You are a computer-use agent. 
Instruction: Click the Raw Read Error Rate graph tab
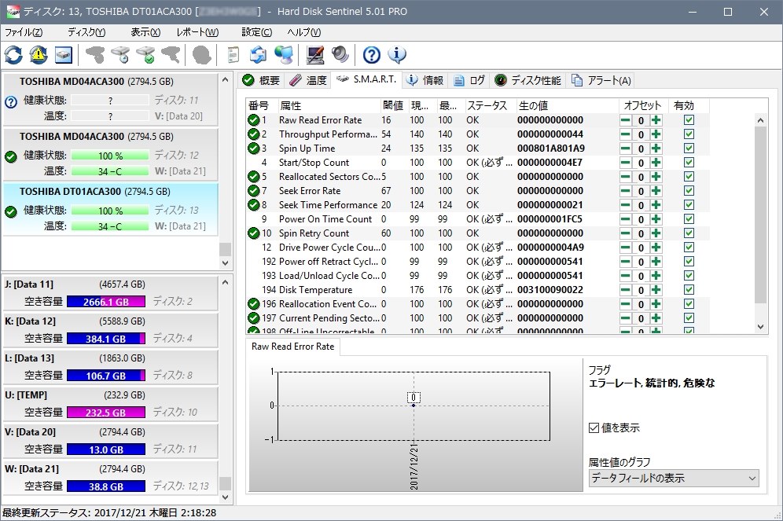coord(293,347)
